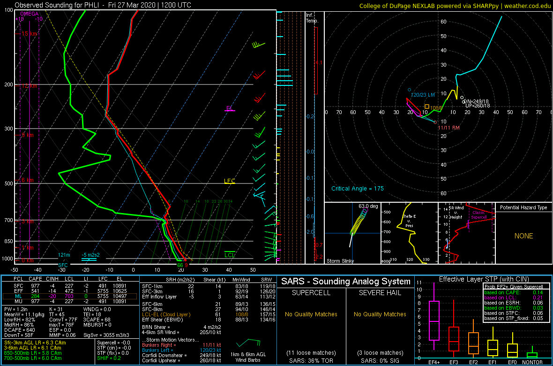
Task: Click the Corfidi Upshear line
Action: pos(182,360)
